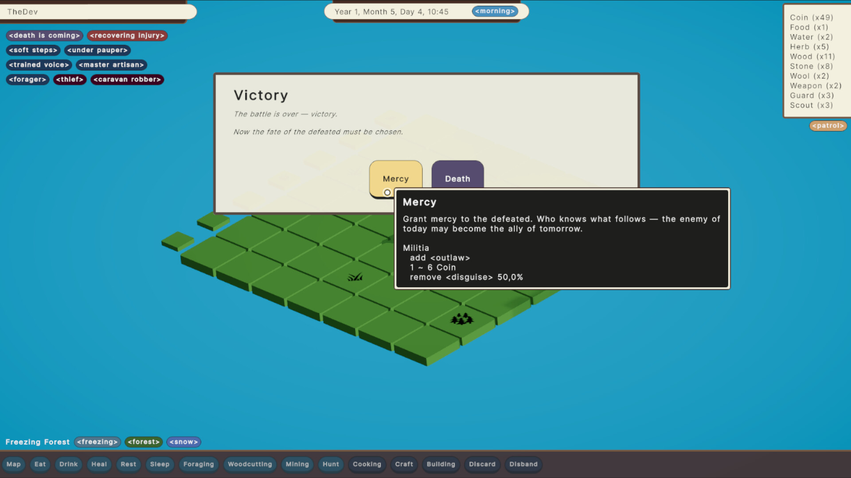This screenshot has height=478, width=851.
Task: Start Cooking from the action bar
Action: (x=367, y=464)
